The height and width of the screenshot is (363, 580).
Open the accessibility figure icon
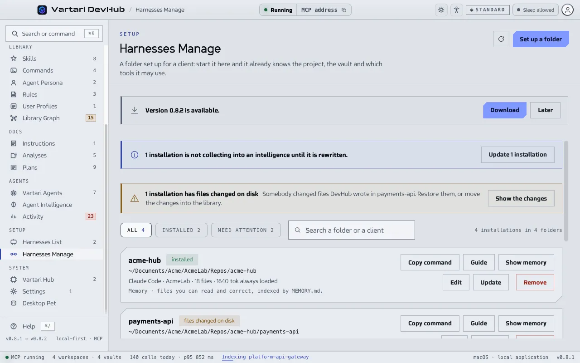pos(456,10)
